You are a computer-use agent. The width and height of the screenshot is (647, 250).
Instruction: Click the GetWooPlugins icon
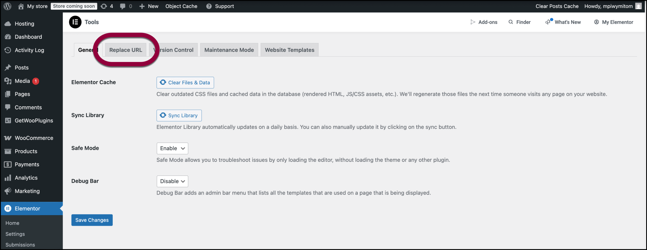[x=8, y=121]
